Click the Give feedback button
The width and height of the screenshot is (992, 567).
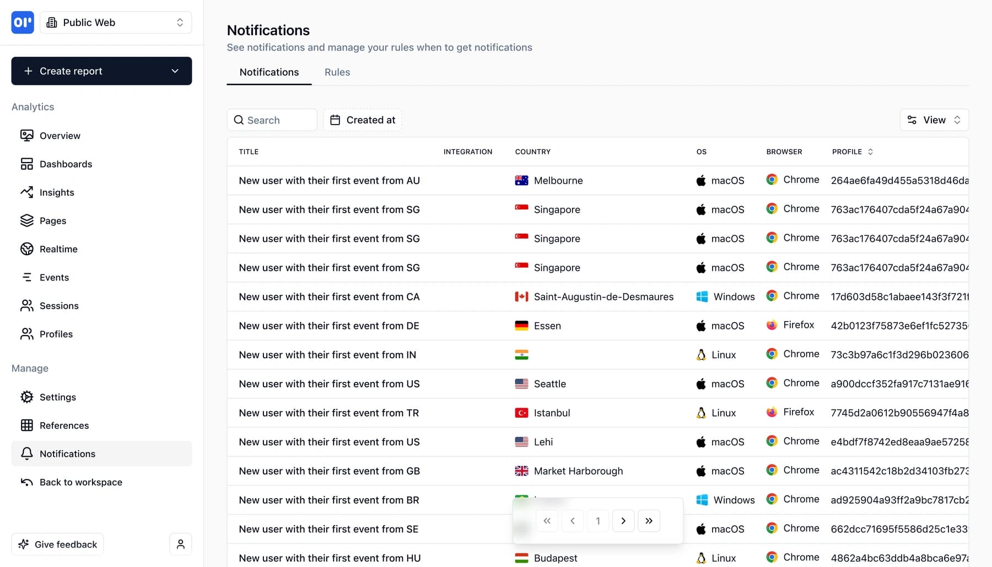pos(57,544)
